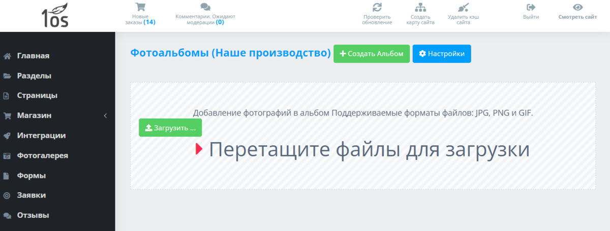Image resolution: width=610 pixels, height=231 pixels.
Task: Click the logout icon labeled Выйти
Action: coord(531,7)
